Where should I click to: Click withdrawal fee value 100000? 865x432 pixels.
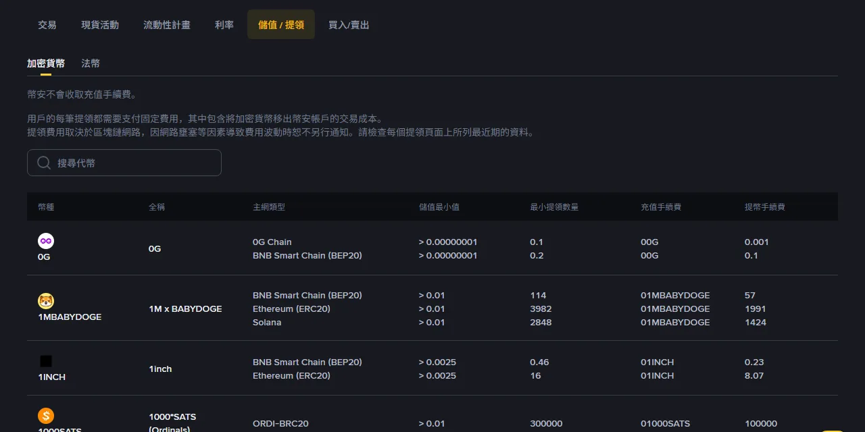pos(761,424)
